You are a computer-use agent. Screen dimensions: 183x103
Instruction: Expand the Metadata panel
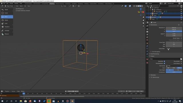pyautogui.click(x=153, y=75)
